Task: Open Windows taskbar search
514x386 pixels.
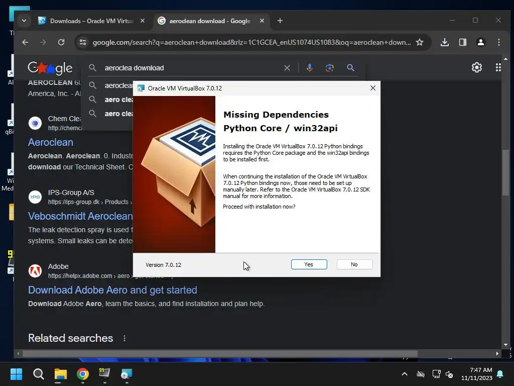Action: coord(38,374)
